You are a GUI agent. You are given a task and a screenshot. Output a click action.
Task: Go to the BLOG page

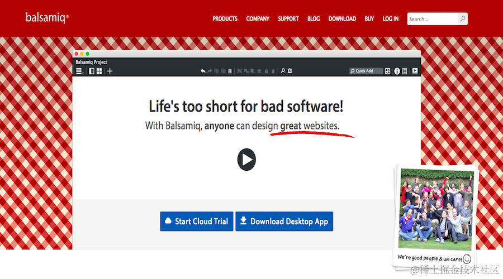pos(314,19)
